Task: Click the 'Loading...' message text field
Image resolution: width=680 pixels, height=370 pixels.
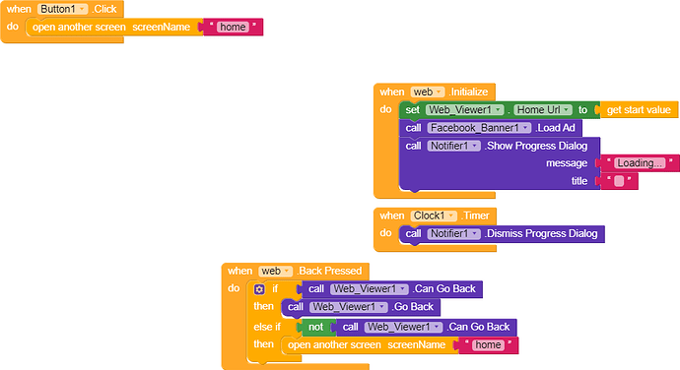Action: [640, 163]
